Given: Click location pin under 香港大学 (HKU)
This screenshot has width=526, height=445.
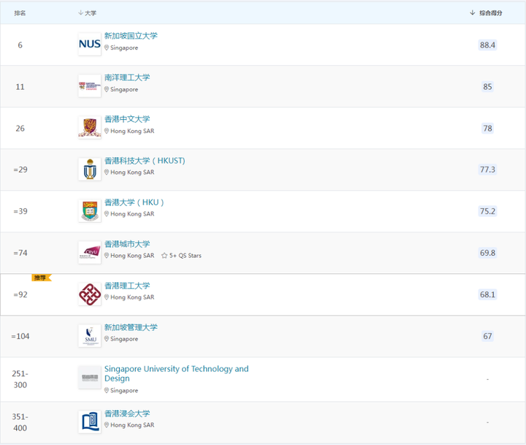Looking at the screenshot, I should [x=107, y=214].
